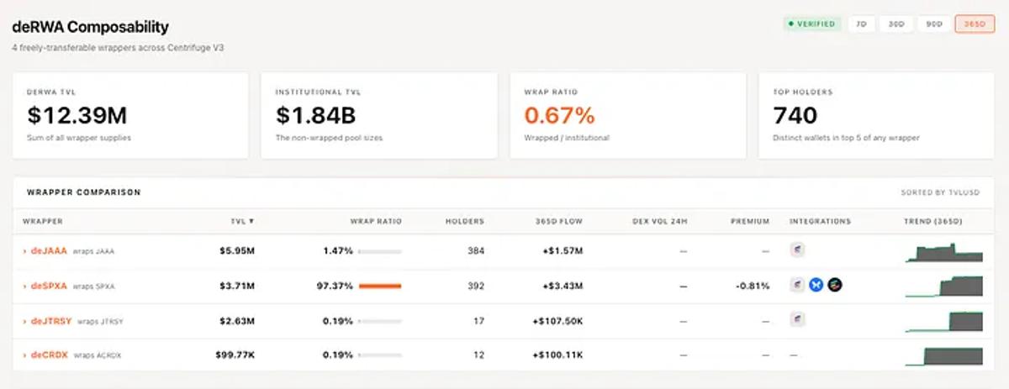The image size is (1009, 389).
Task: Open the deSPXA wrapper link
Action: tap(49, 286)
